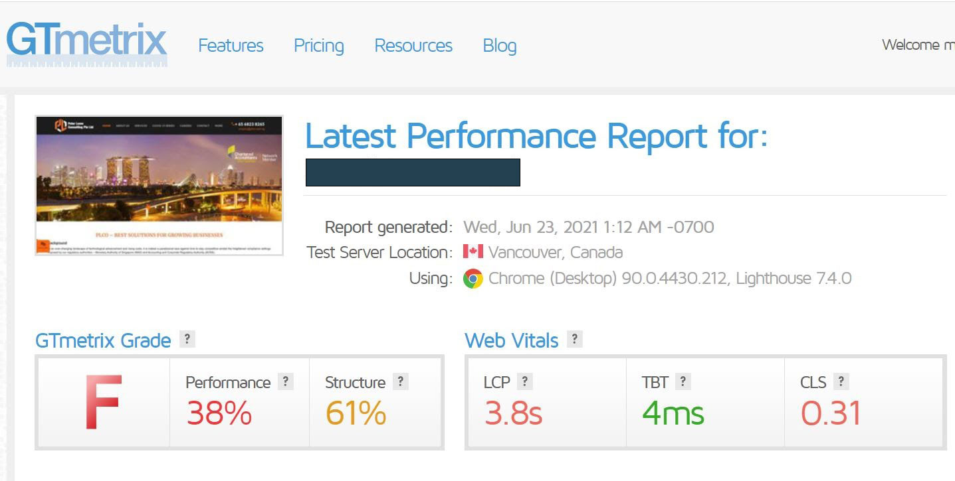This screenshot has width=955, height=481.
Task: Click the 0.31 CLS value
Action: click(x=831, y=413)
